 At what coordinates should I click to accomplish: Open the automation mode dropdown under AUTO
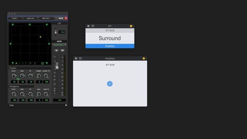pos(59,45)
